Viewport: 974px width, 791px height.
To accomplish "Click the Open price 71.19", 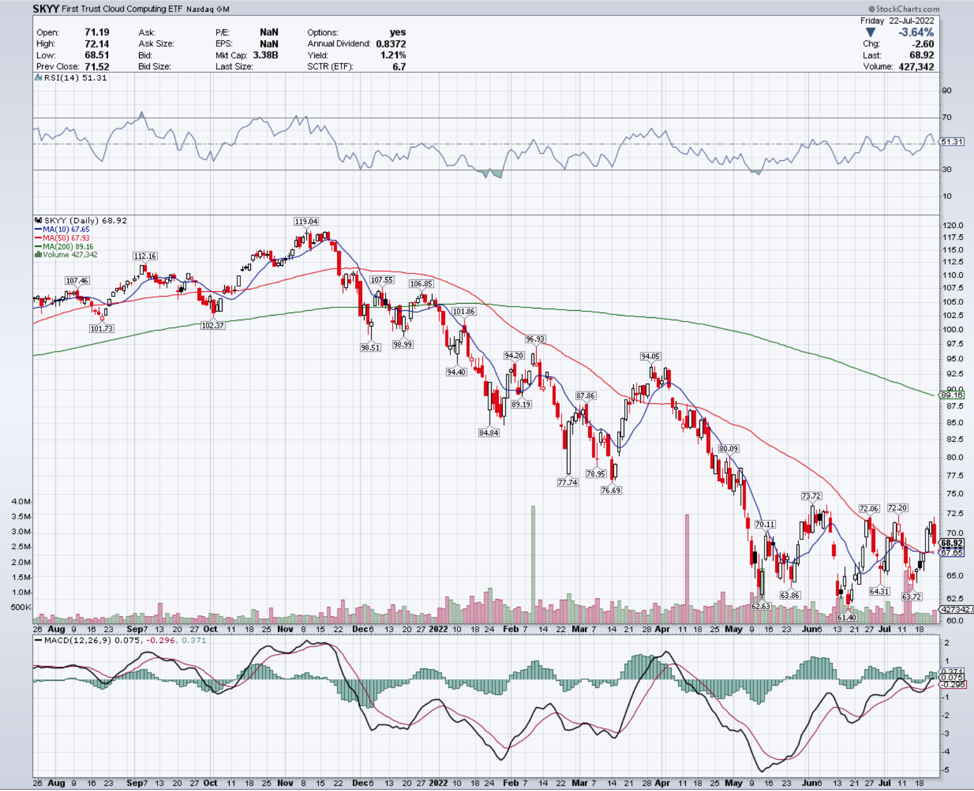I will pyautogui.click(x=97, y=32).
